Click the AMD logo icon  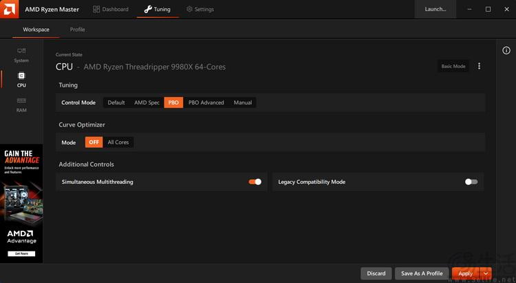coord(9,9)
